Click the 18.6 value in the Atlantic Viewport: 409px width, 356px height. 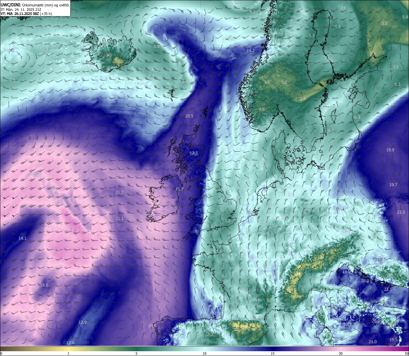coord(44,285)
